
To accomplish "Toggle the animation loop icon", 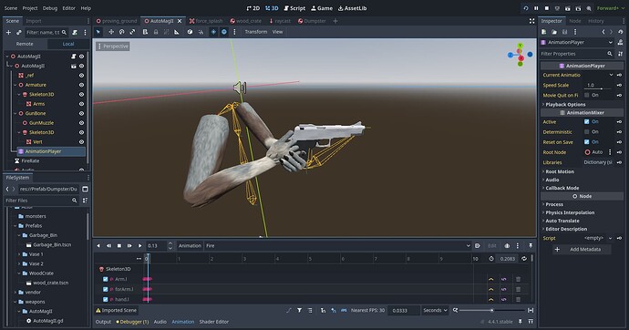I will pos(524,259).
